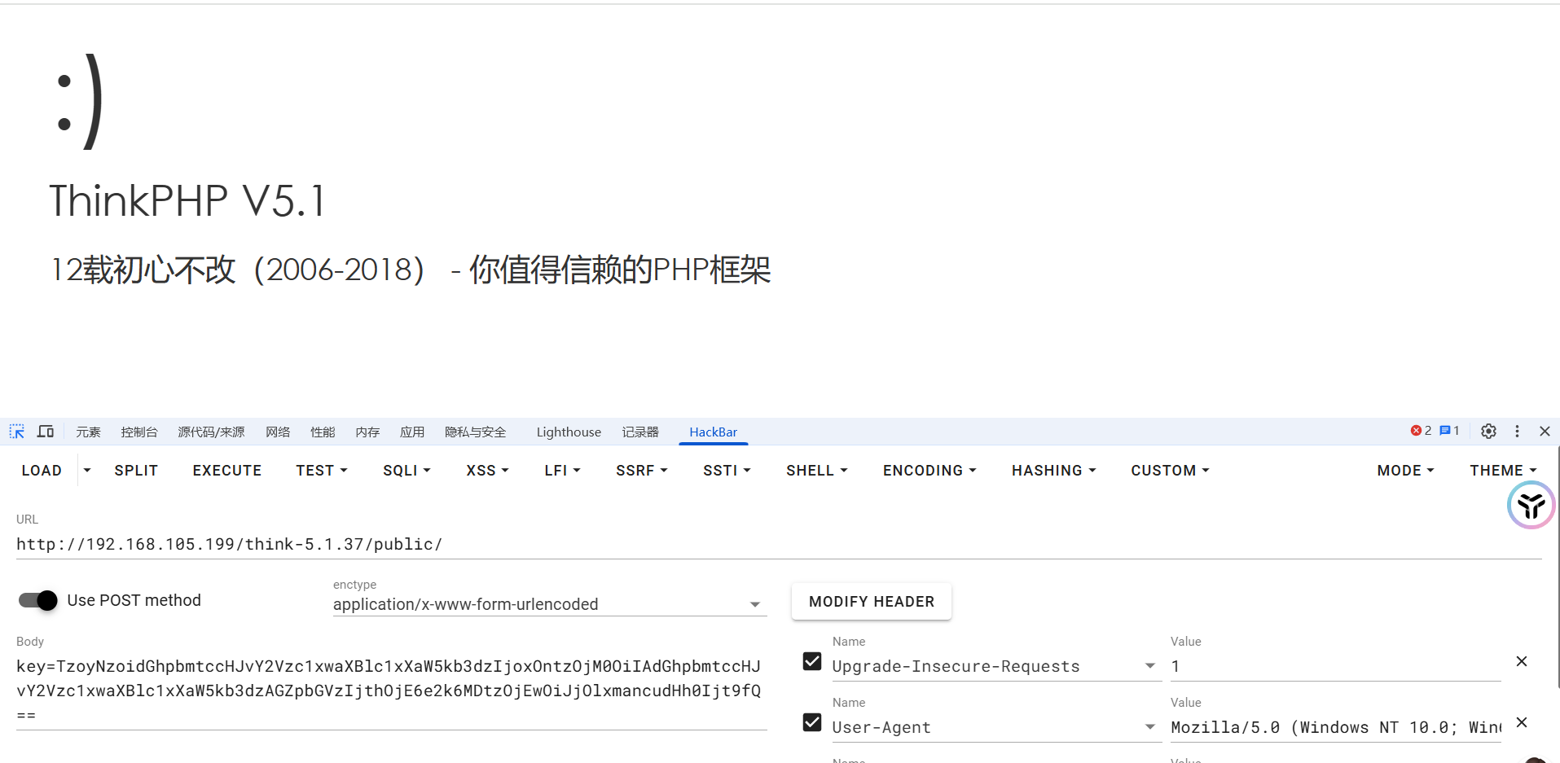Open the HASHING dropdown menu
This screenshot has width=1560, height=763.
(x=1054, y=471)
